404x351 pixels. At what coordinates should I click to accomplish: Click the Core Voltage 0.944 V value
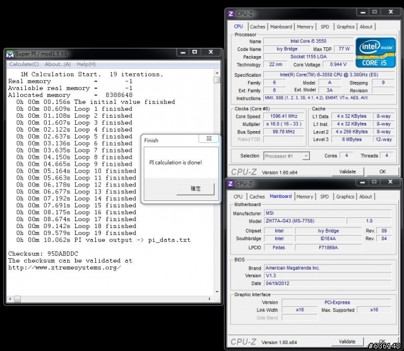338,64
